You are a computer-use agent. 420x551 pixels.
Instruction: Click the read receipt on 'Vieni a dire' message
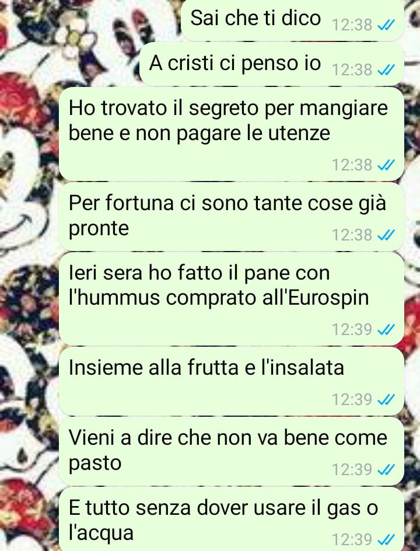point(386,469)
